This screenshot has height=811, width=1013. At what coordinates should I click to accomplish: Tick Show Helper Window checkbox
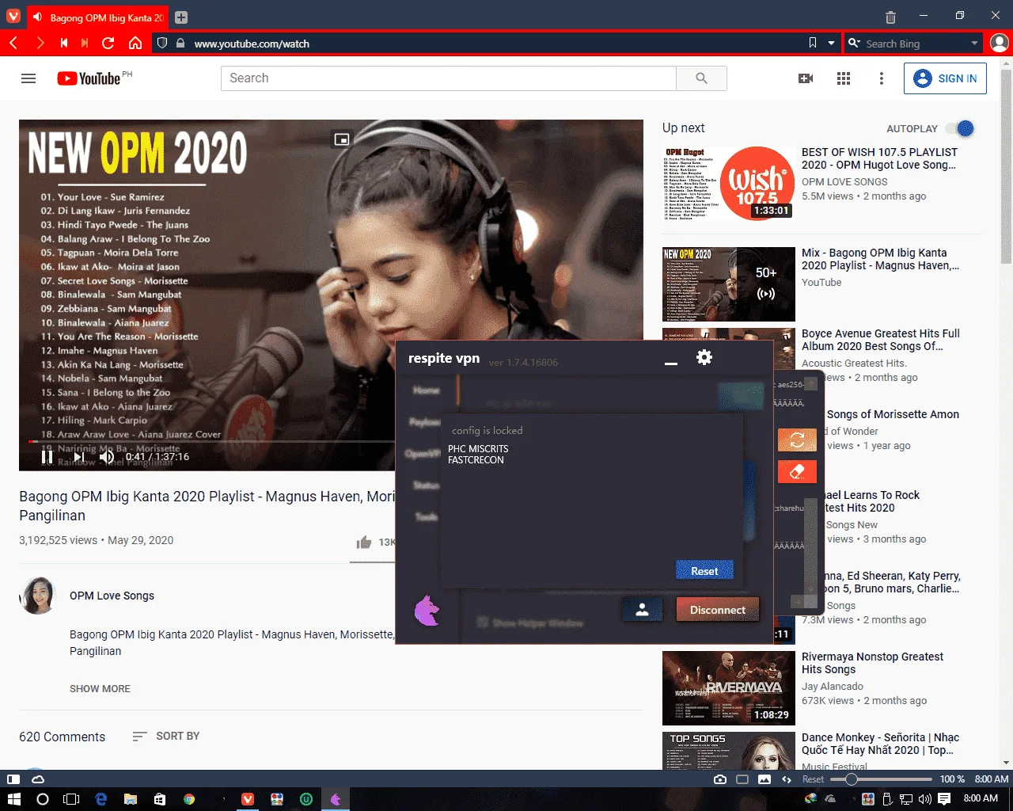[x=482, y=623]
